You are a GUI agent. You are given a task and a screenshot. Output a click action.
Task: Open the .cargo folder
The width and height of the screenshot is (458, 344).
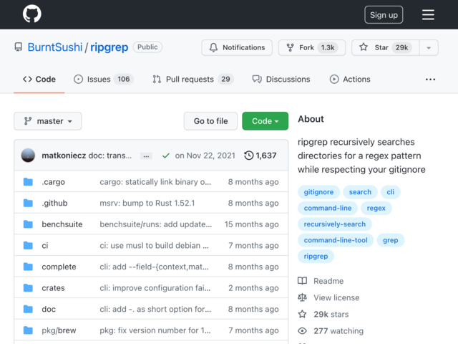coord(53,182)
